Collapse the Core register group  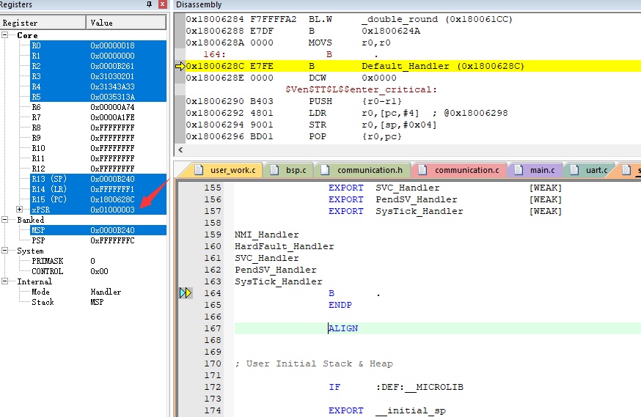(6, 35)
